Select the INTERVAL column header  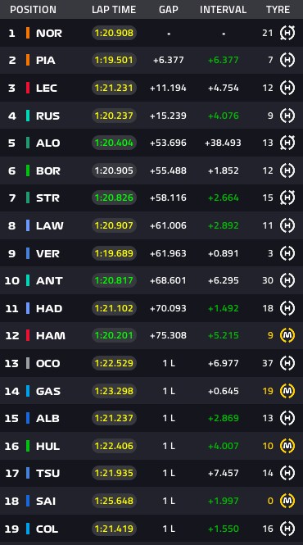pos(223,9)
